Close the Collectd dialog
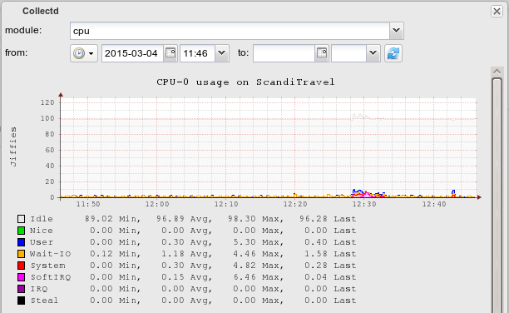 tap(497, 12)
